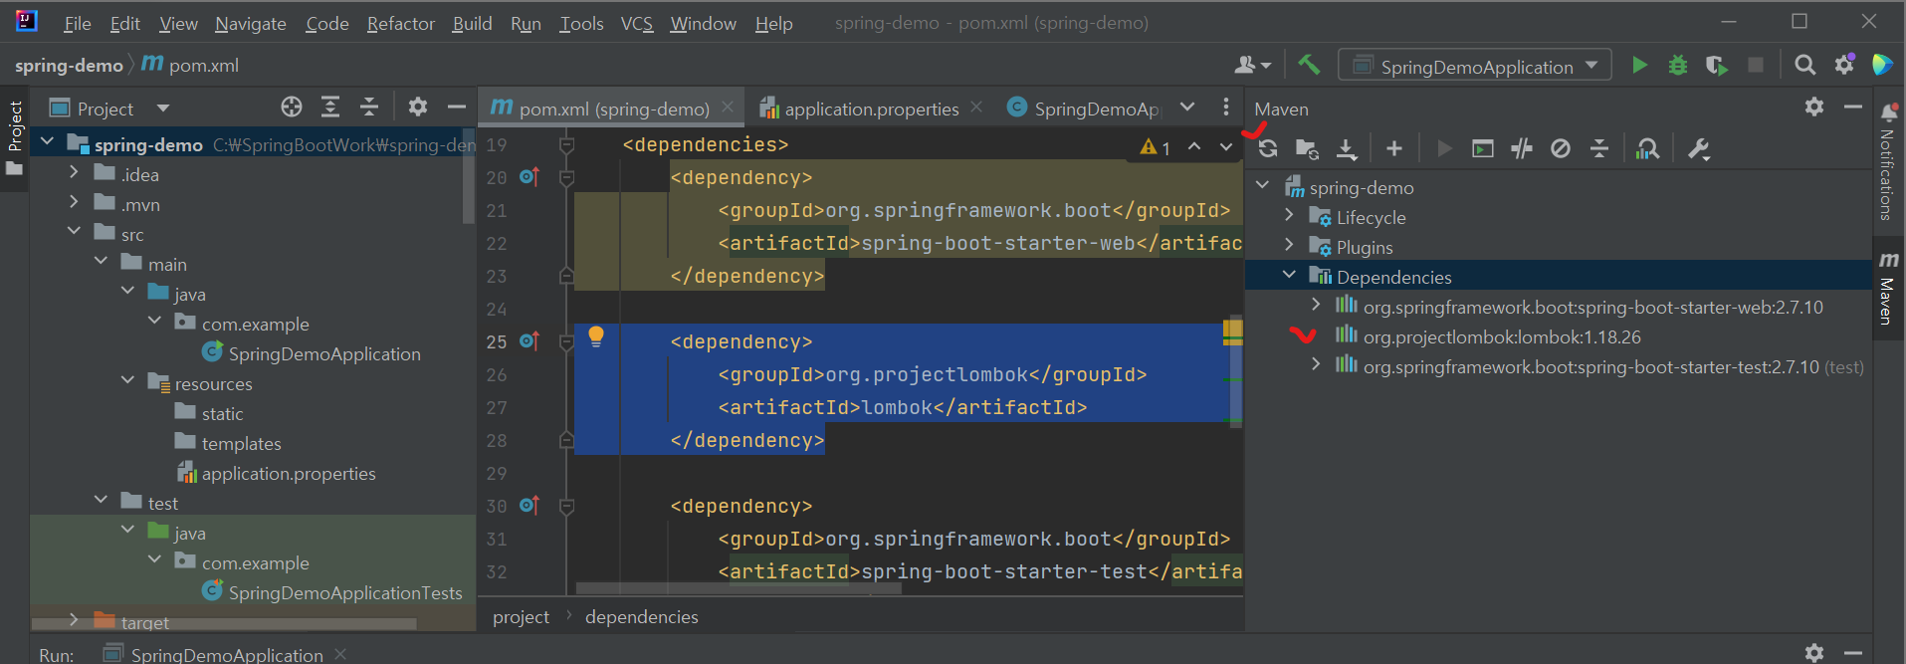This screenshot has width=1906, height=664.
Task: Show hidden editor tabs dropdown
Action: (1187, 107)
